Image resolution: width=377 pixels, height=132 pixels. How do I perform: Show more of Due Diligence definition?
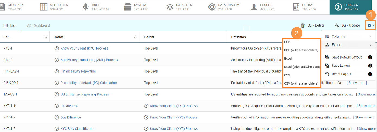363,117
